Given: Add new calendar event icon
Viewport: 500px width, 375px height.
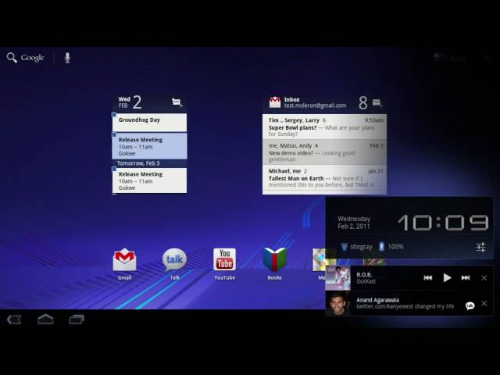Looking at the screenshot, I should [177, 102].
